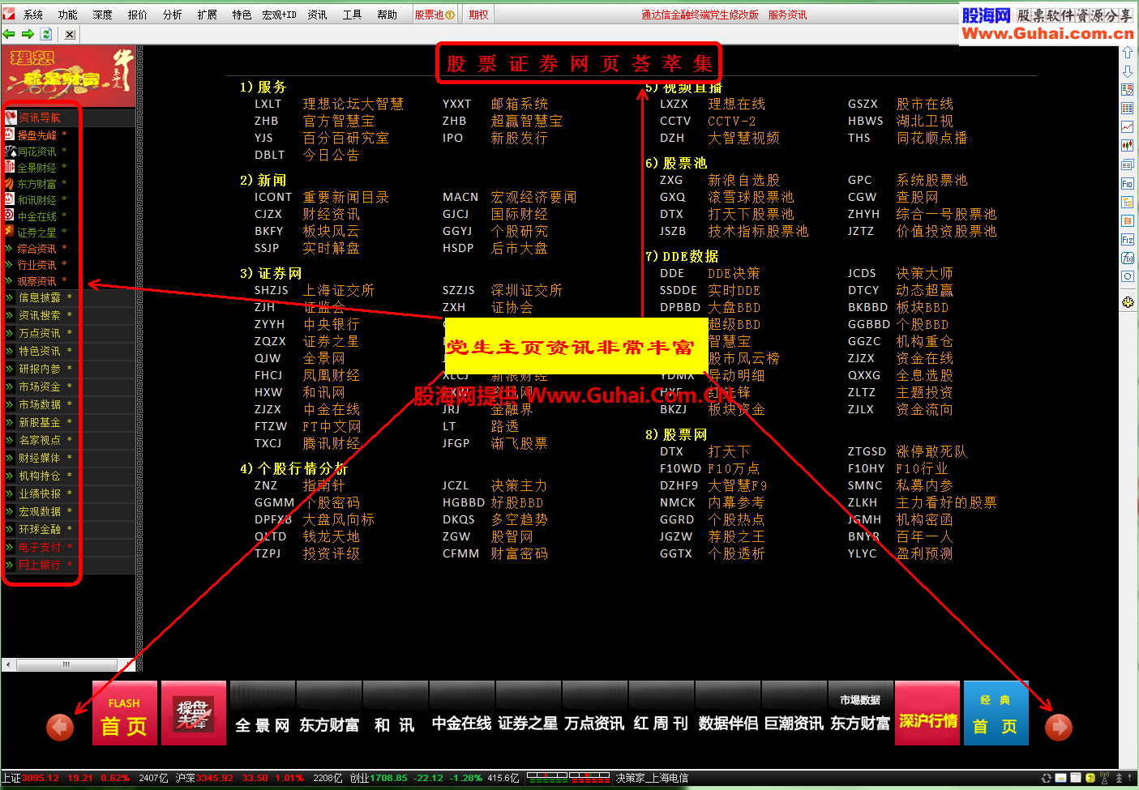Expand 资讯搜索 in the sidebar
The image size is (1139, 790).
(40, 315)
